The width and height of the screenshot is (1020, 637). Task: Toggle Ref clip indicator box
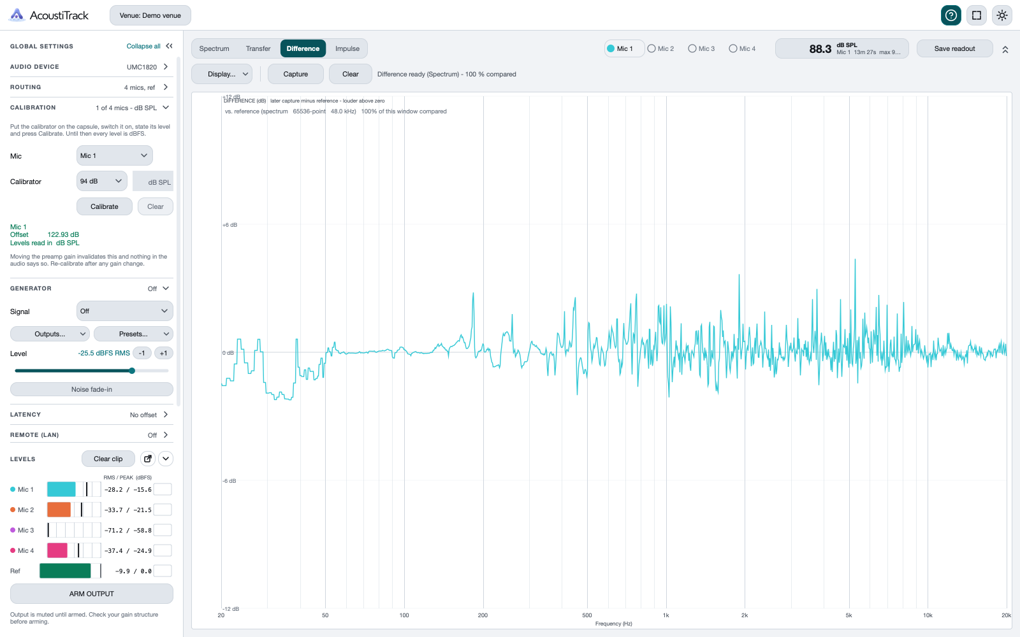pyautogui.click(x=163, y=571)
